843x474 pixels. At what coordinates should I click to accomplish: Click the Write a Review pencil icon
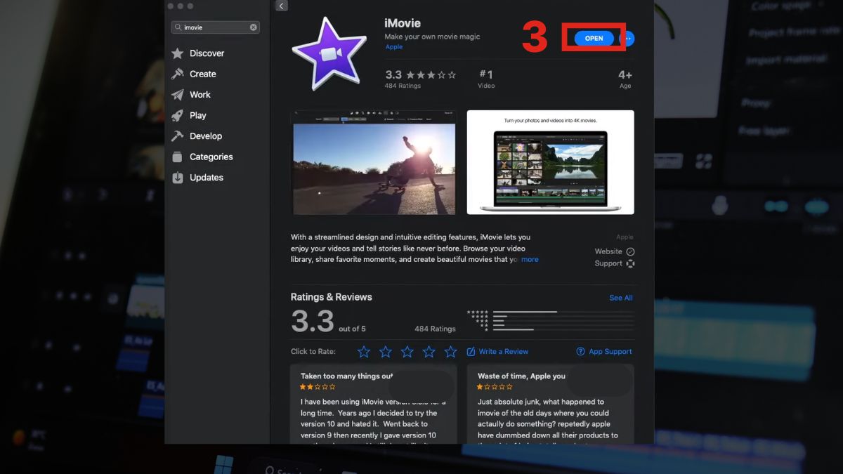pos(471,352)
